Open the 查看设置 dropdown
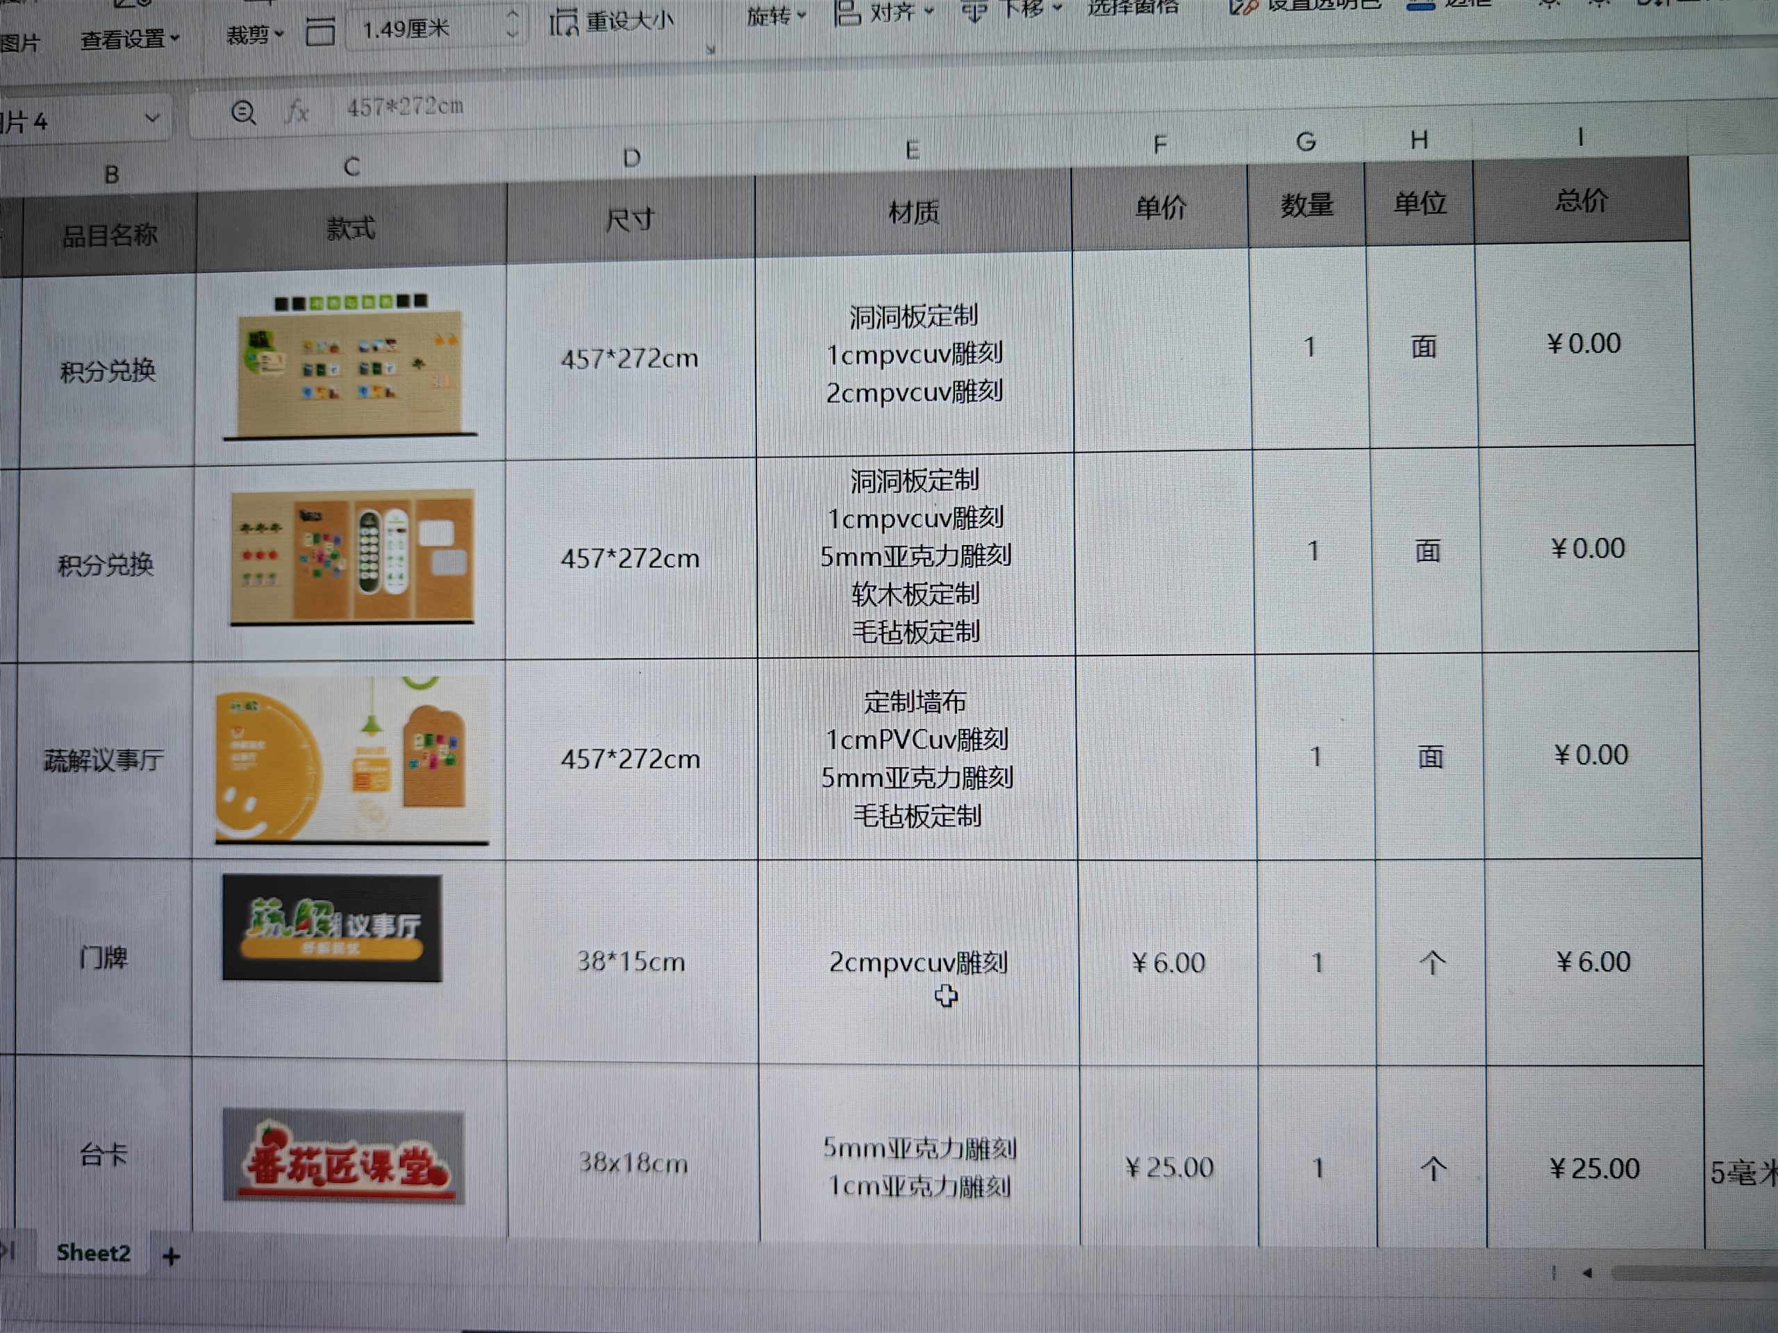The width and height of the screenshot is (1778, 1333). tap(129, 37)
